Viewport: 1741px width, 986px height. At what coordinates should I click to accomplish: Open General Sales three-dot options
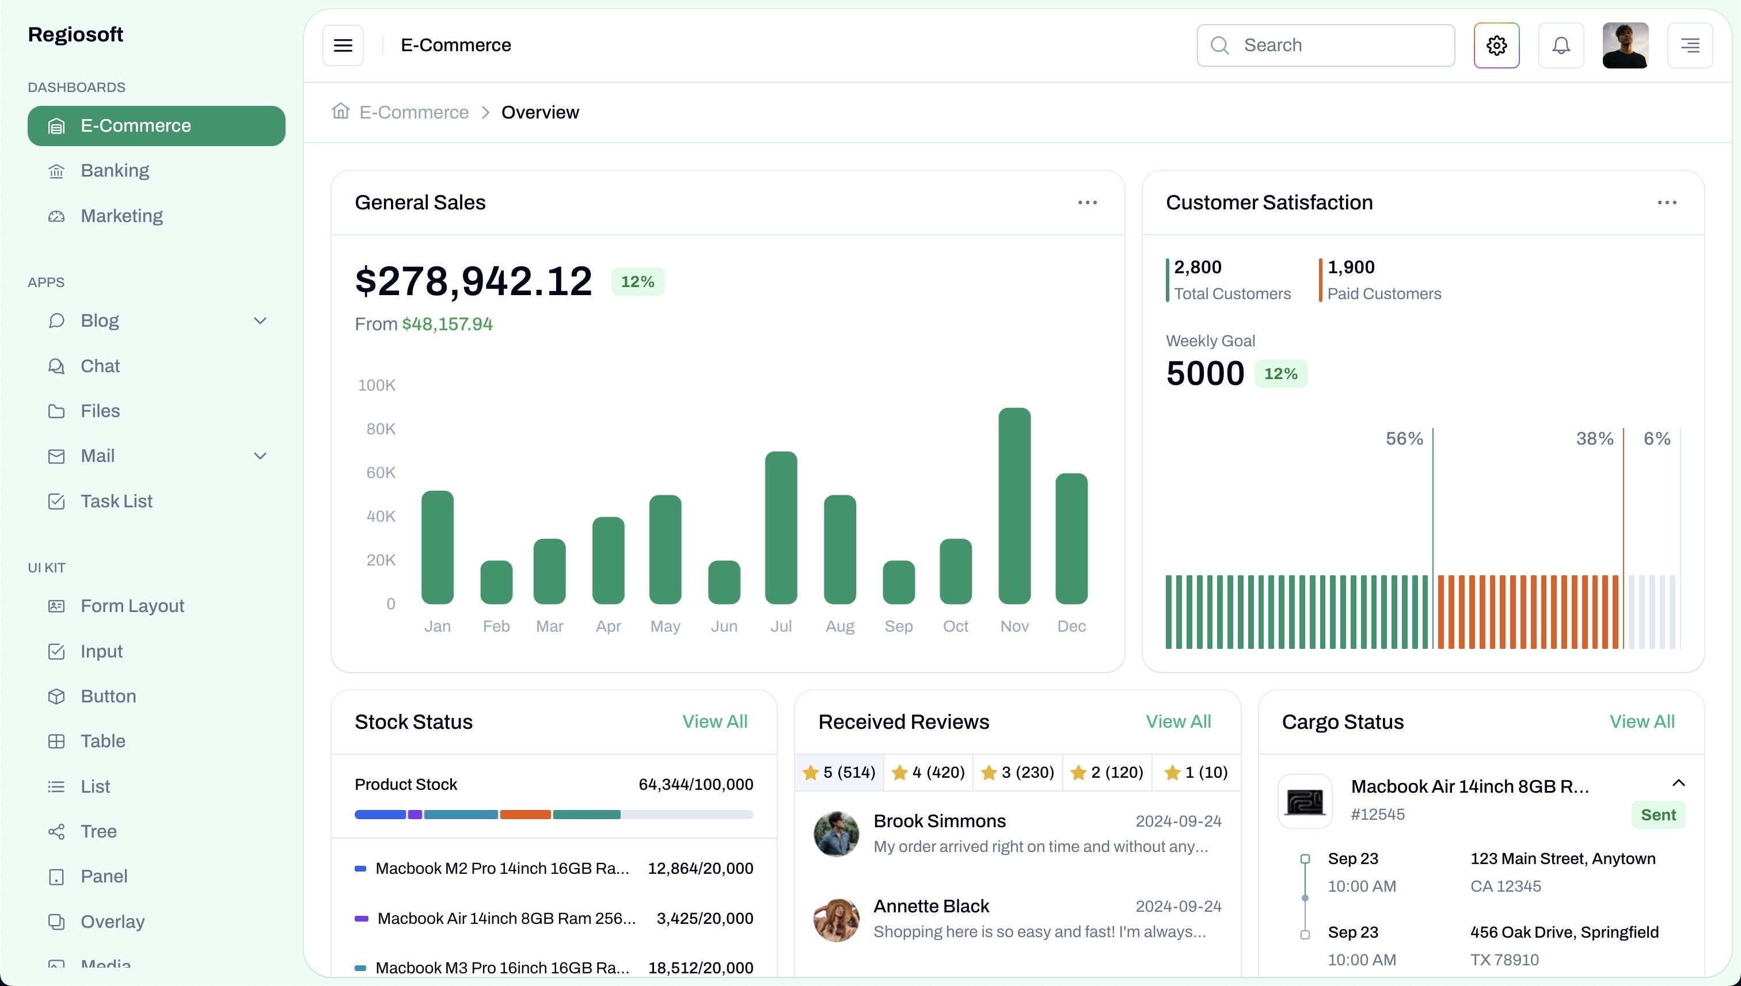(x=1087, y=202)
